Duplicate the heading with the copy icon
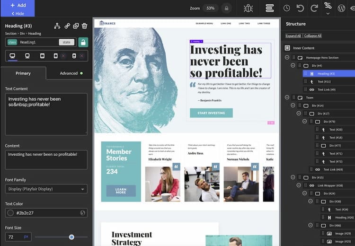Image resolution: width=355 pixels, height=246 pixels. [x=76, y=26]
